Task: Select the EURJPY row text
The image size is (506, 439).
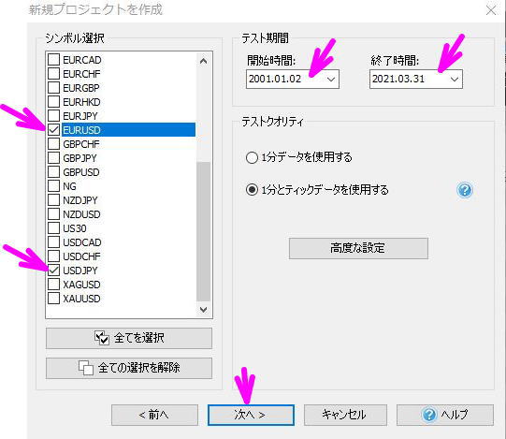Action: click(x=80, y=116)
